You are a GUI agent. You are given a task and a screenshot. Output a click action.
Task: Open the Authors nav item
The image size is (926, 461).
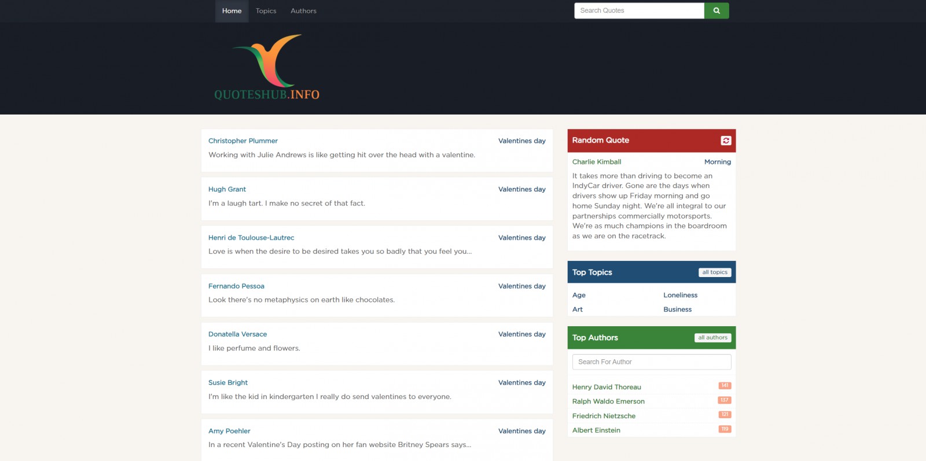pos(303,11)
